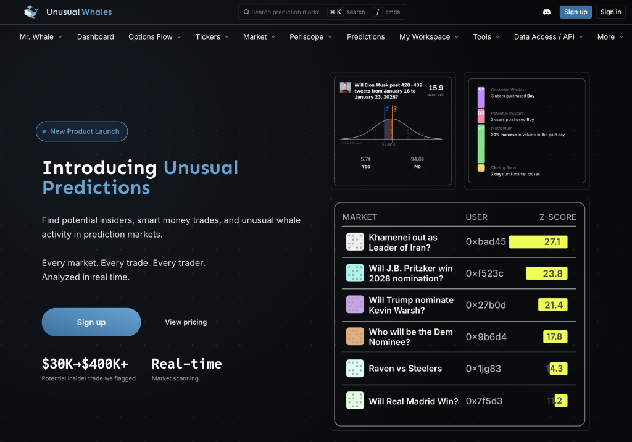The height and width of the screenshot is (442, 632).
Task: Click the Khamenei out as Leader market text
Action: point(402,243)
